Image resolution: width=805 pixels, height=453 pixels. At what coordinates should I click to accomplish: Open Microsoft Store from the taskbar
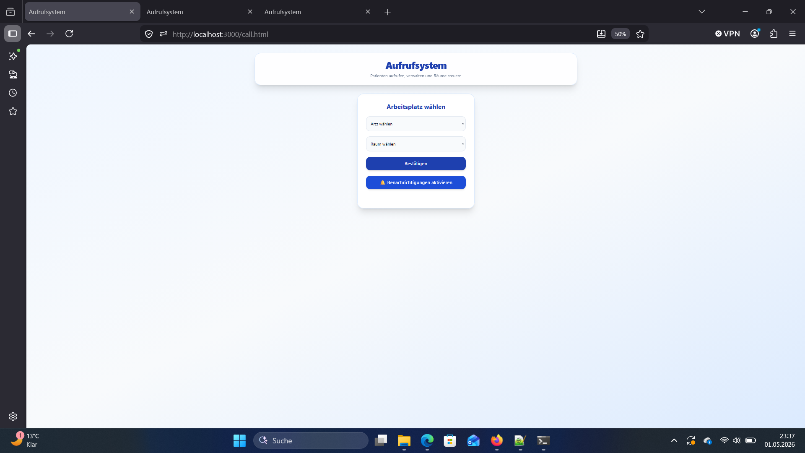coord(450,440)
